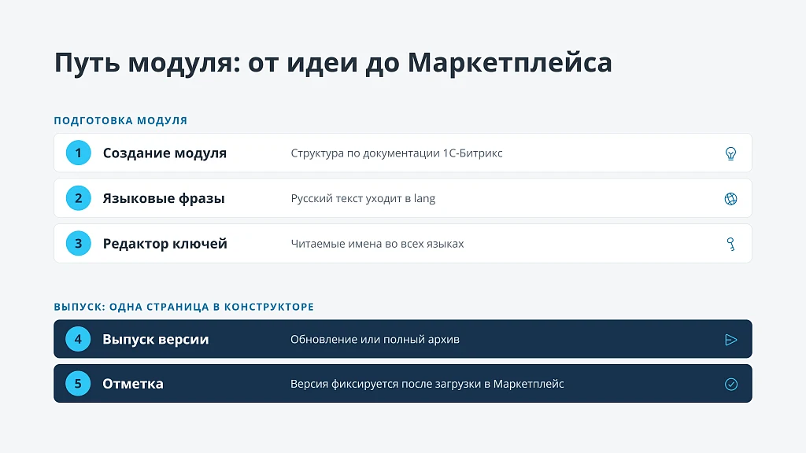Click step number 4 badge
Image resolution: width=806 pixels, height=453 pixels.
(x=78, y=339)
